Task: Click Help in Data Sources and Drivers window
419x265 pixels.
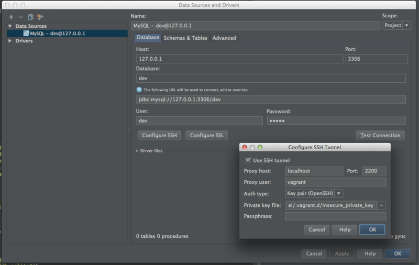Action: 370,253
